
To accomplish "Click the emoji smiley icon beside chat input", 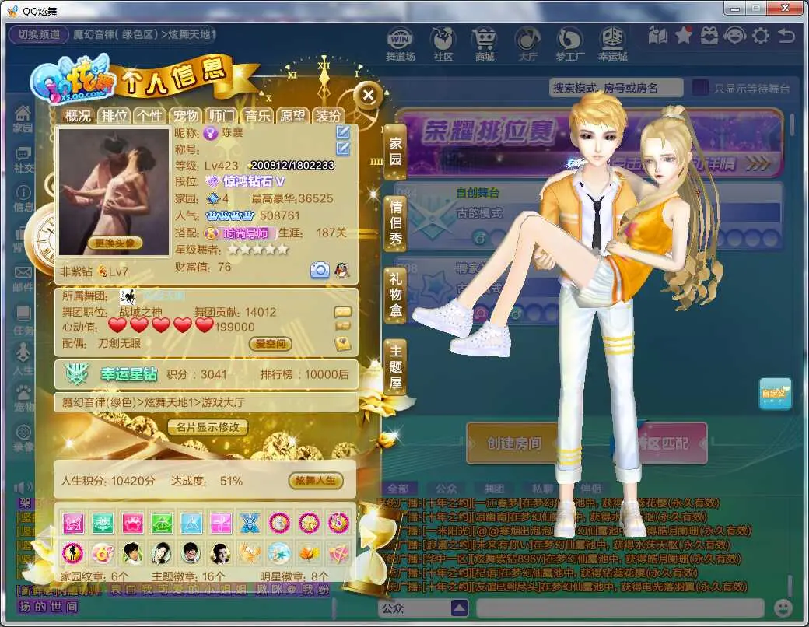I will click(x=783, y=608).
